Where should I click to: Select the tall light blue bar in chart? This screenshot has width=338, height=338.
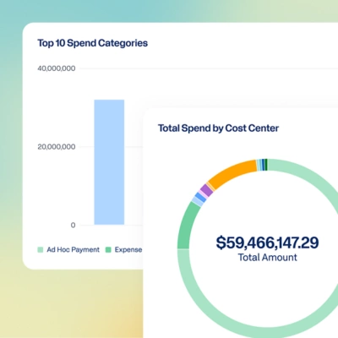(109, 162)
